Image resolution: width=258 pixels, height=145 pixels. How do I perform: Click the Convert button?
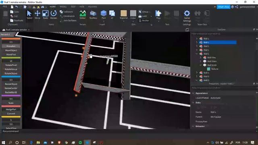tap(11, 114)
